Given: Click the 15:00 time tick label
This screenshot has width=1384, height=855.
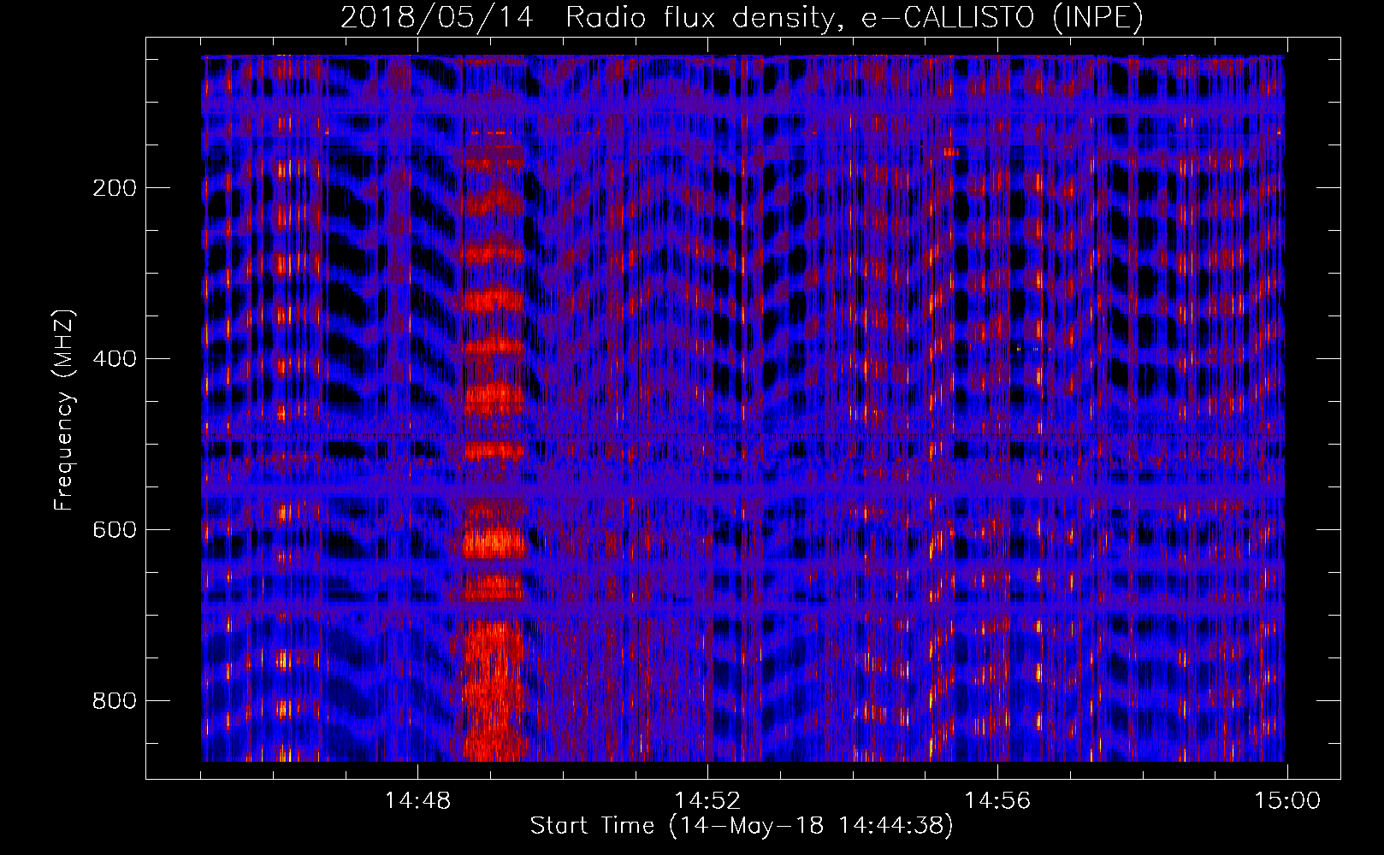Looking at the screenshot, I should [x=1287, y=801].
